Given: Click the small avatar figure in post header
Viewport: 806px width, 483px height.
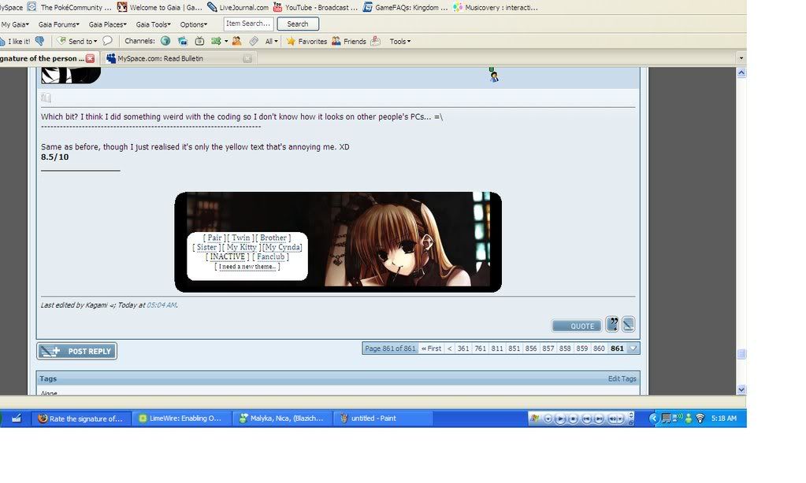Looking at the screenshot, I should (x=493, y=75).
